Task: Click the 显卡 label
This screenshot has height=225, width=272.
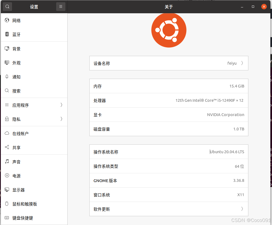Action: tap(97, 115)
